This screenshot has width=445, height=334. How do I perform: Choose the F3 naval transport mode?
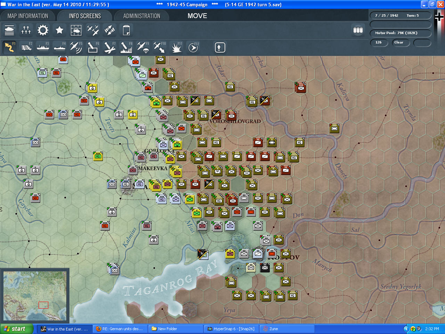coord(43,47)
